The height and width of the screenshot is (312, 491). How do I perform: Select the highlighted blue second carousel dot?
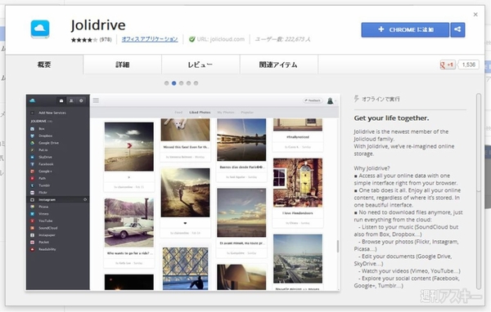click(x=173, y=83)
